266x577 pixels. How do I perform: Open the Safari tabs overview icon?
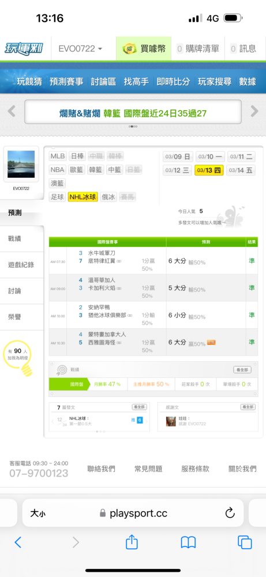245,542
